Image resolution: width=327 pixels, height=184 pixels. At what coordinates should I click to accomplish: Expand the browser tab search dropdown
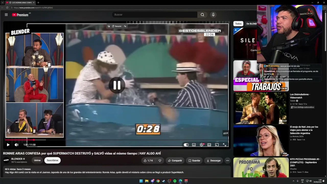2,3
